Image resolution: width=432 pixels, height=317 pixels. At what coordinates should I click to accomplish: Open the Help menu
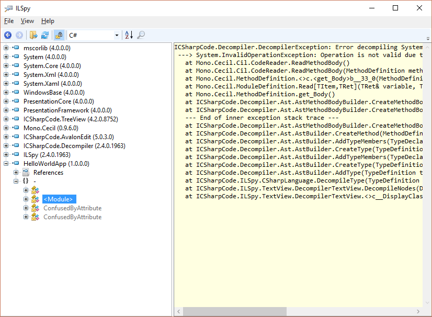click(x=48, y=21)
